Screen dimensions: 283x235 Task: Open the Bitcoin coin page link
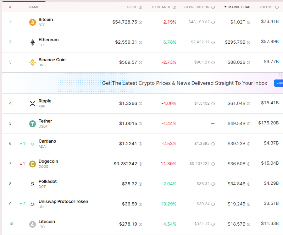(46, 19)
